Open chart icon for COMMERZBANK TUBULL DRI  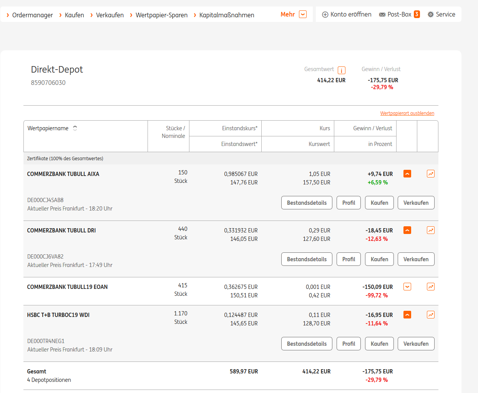point(430,230)
